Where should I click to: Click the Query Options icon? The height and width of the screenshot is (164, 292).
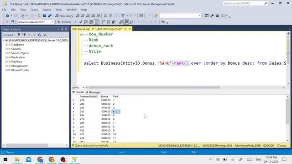point(91,22)
